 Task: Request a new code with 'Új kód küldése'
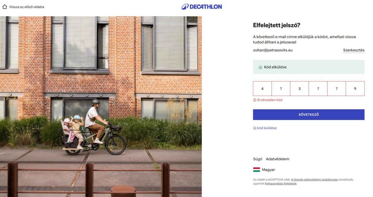(265, 128)
